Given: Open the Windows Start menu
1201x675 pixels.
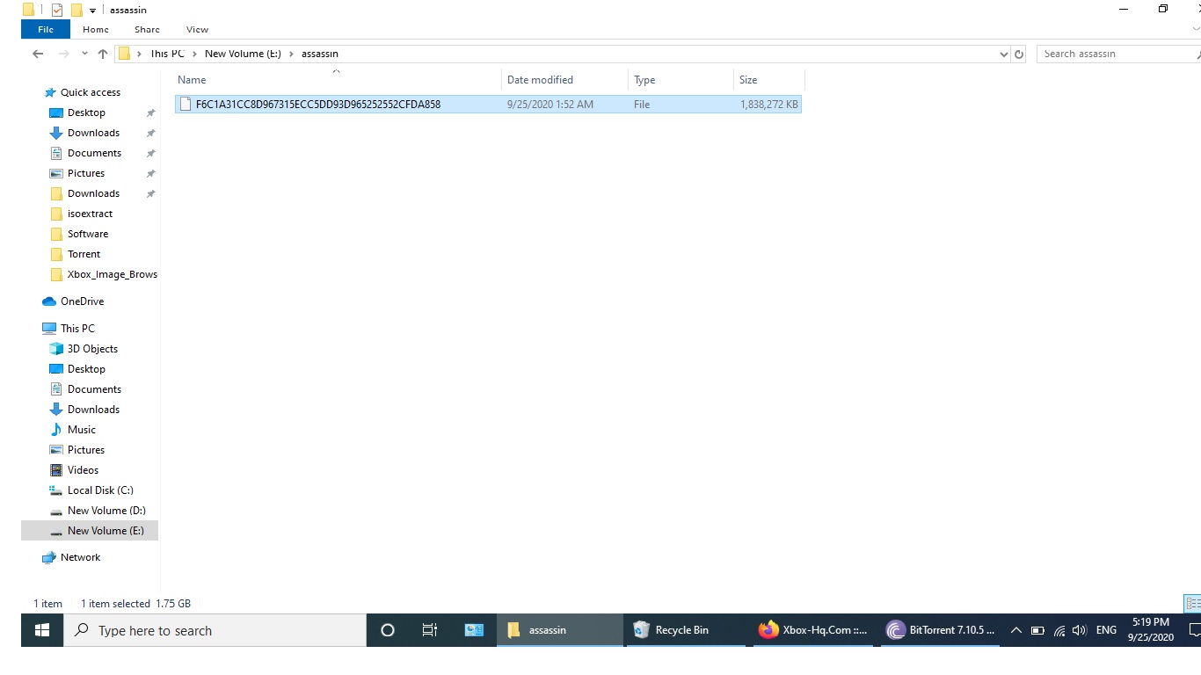Looking at the screenshot, I should (41, 630).
